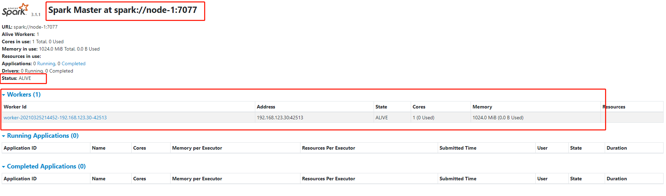666x196 pixels.
Task: Click the Running Applications (0) heading
Action: click(x=43, y=136)
